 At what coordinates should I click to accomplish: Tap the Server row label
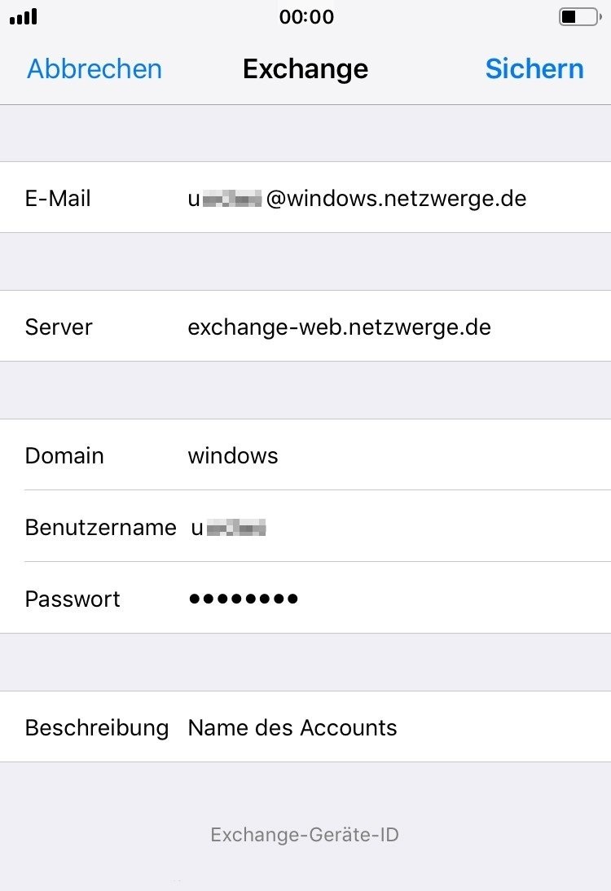click(59, 327)
